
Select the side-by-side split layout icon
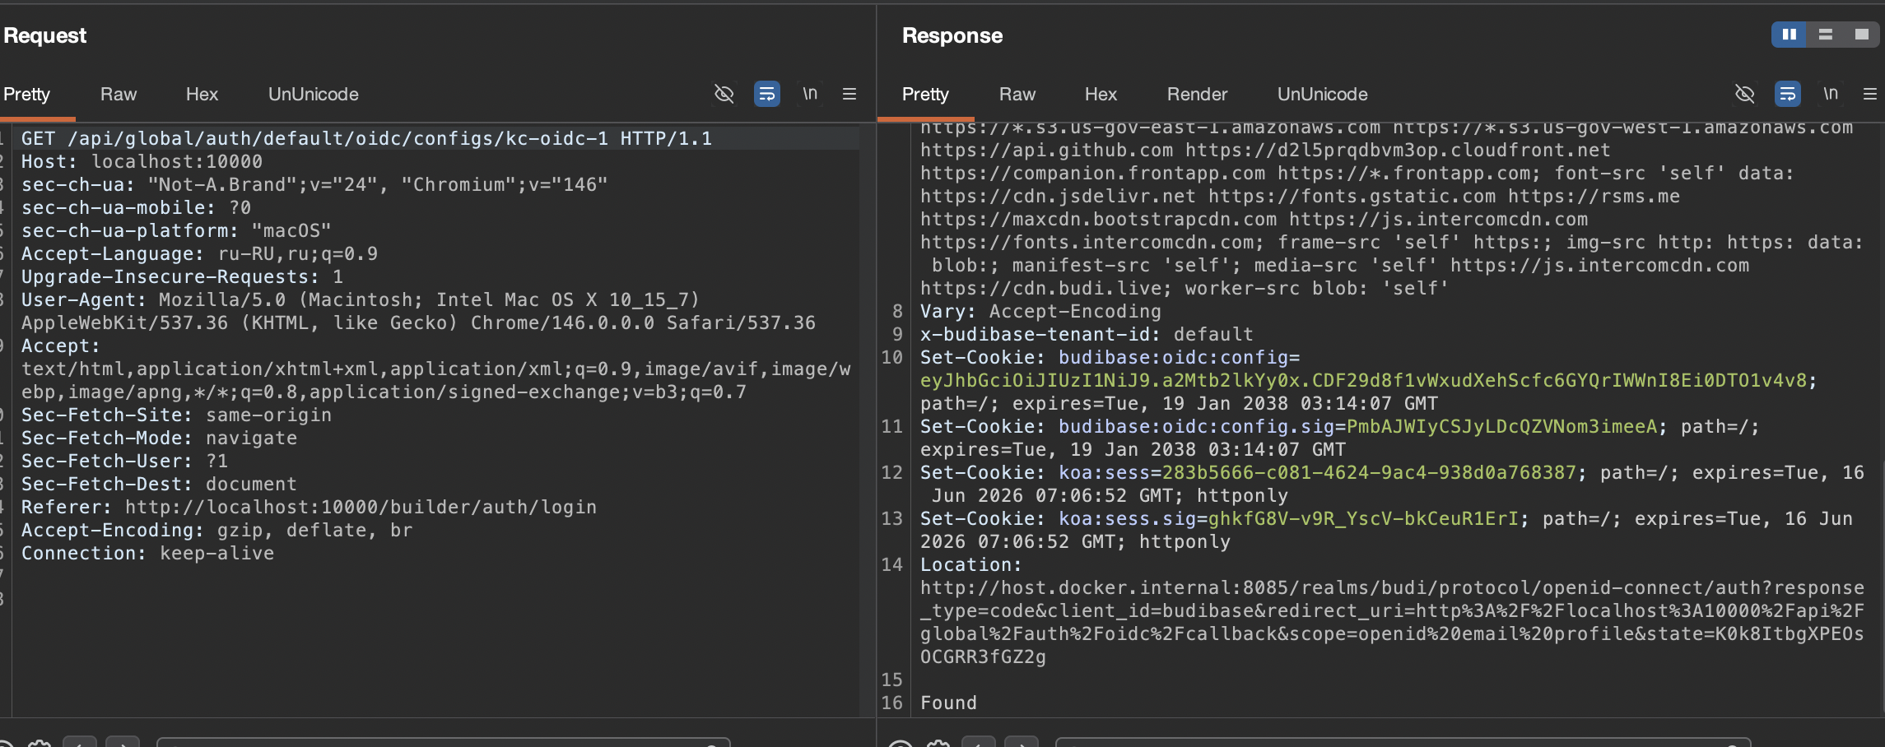click(x=1789, y=35)
